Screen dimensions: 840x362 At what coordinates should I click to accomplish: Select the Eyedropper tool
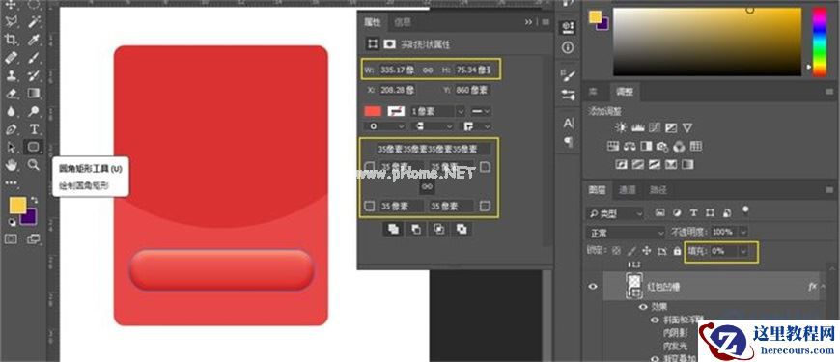[x=34, y=40]
